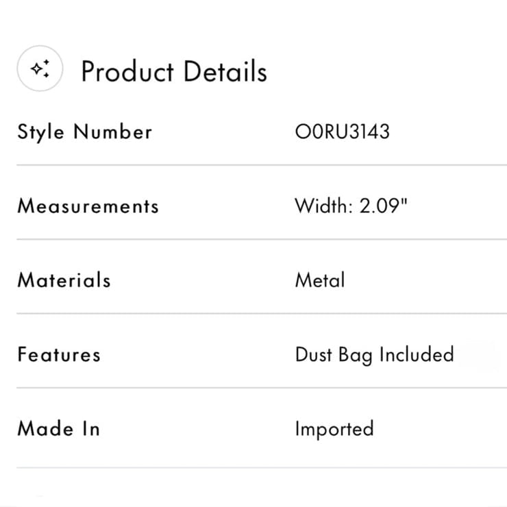Image resolution: width=507 pixels, height=507 pixels.
Task: Click the 2.09" measurement number
Action: click(383, 206)
